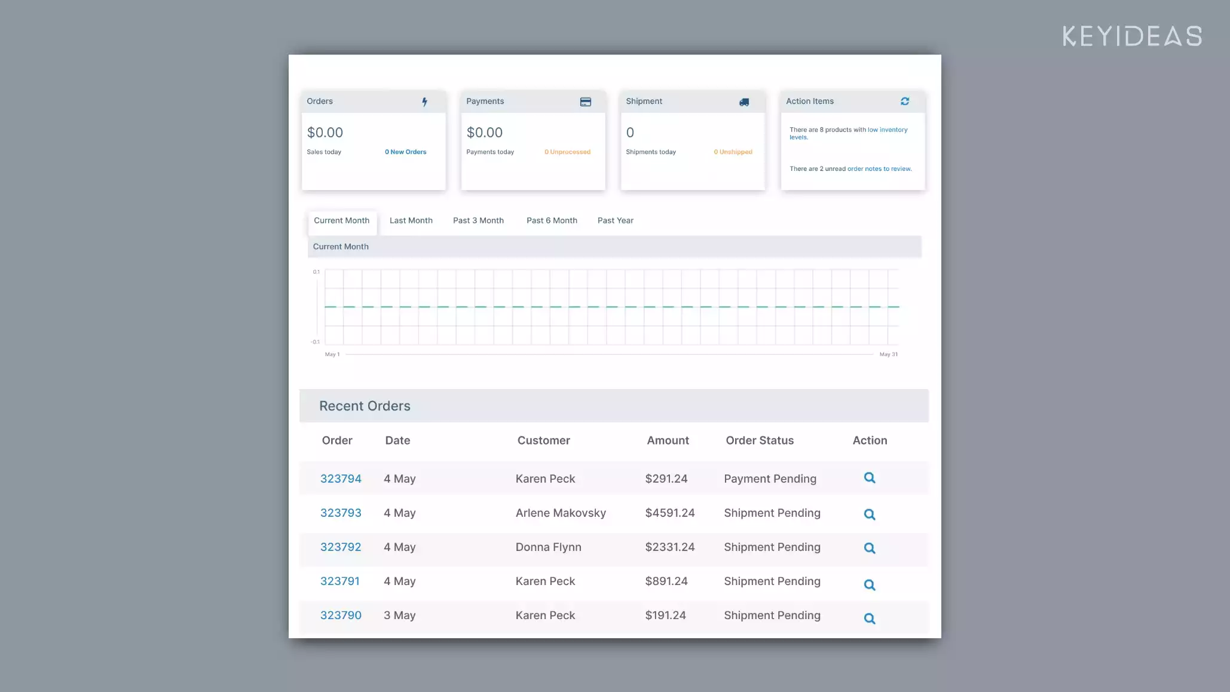View order 323792 using its magnifier icon
Viewport: 1230px width, 692px height.
870,548
